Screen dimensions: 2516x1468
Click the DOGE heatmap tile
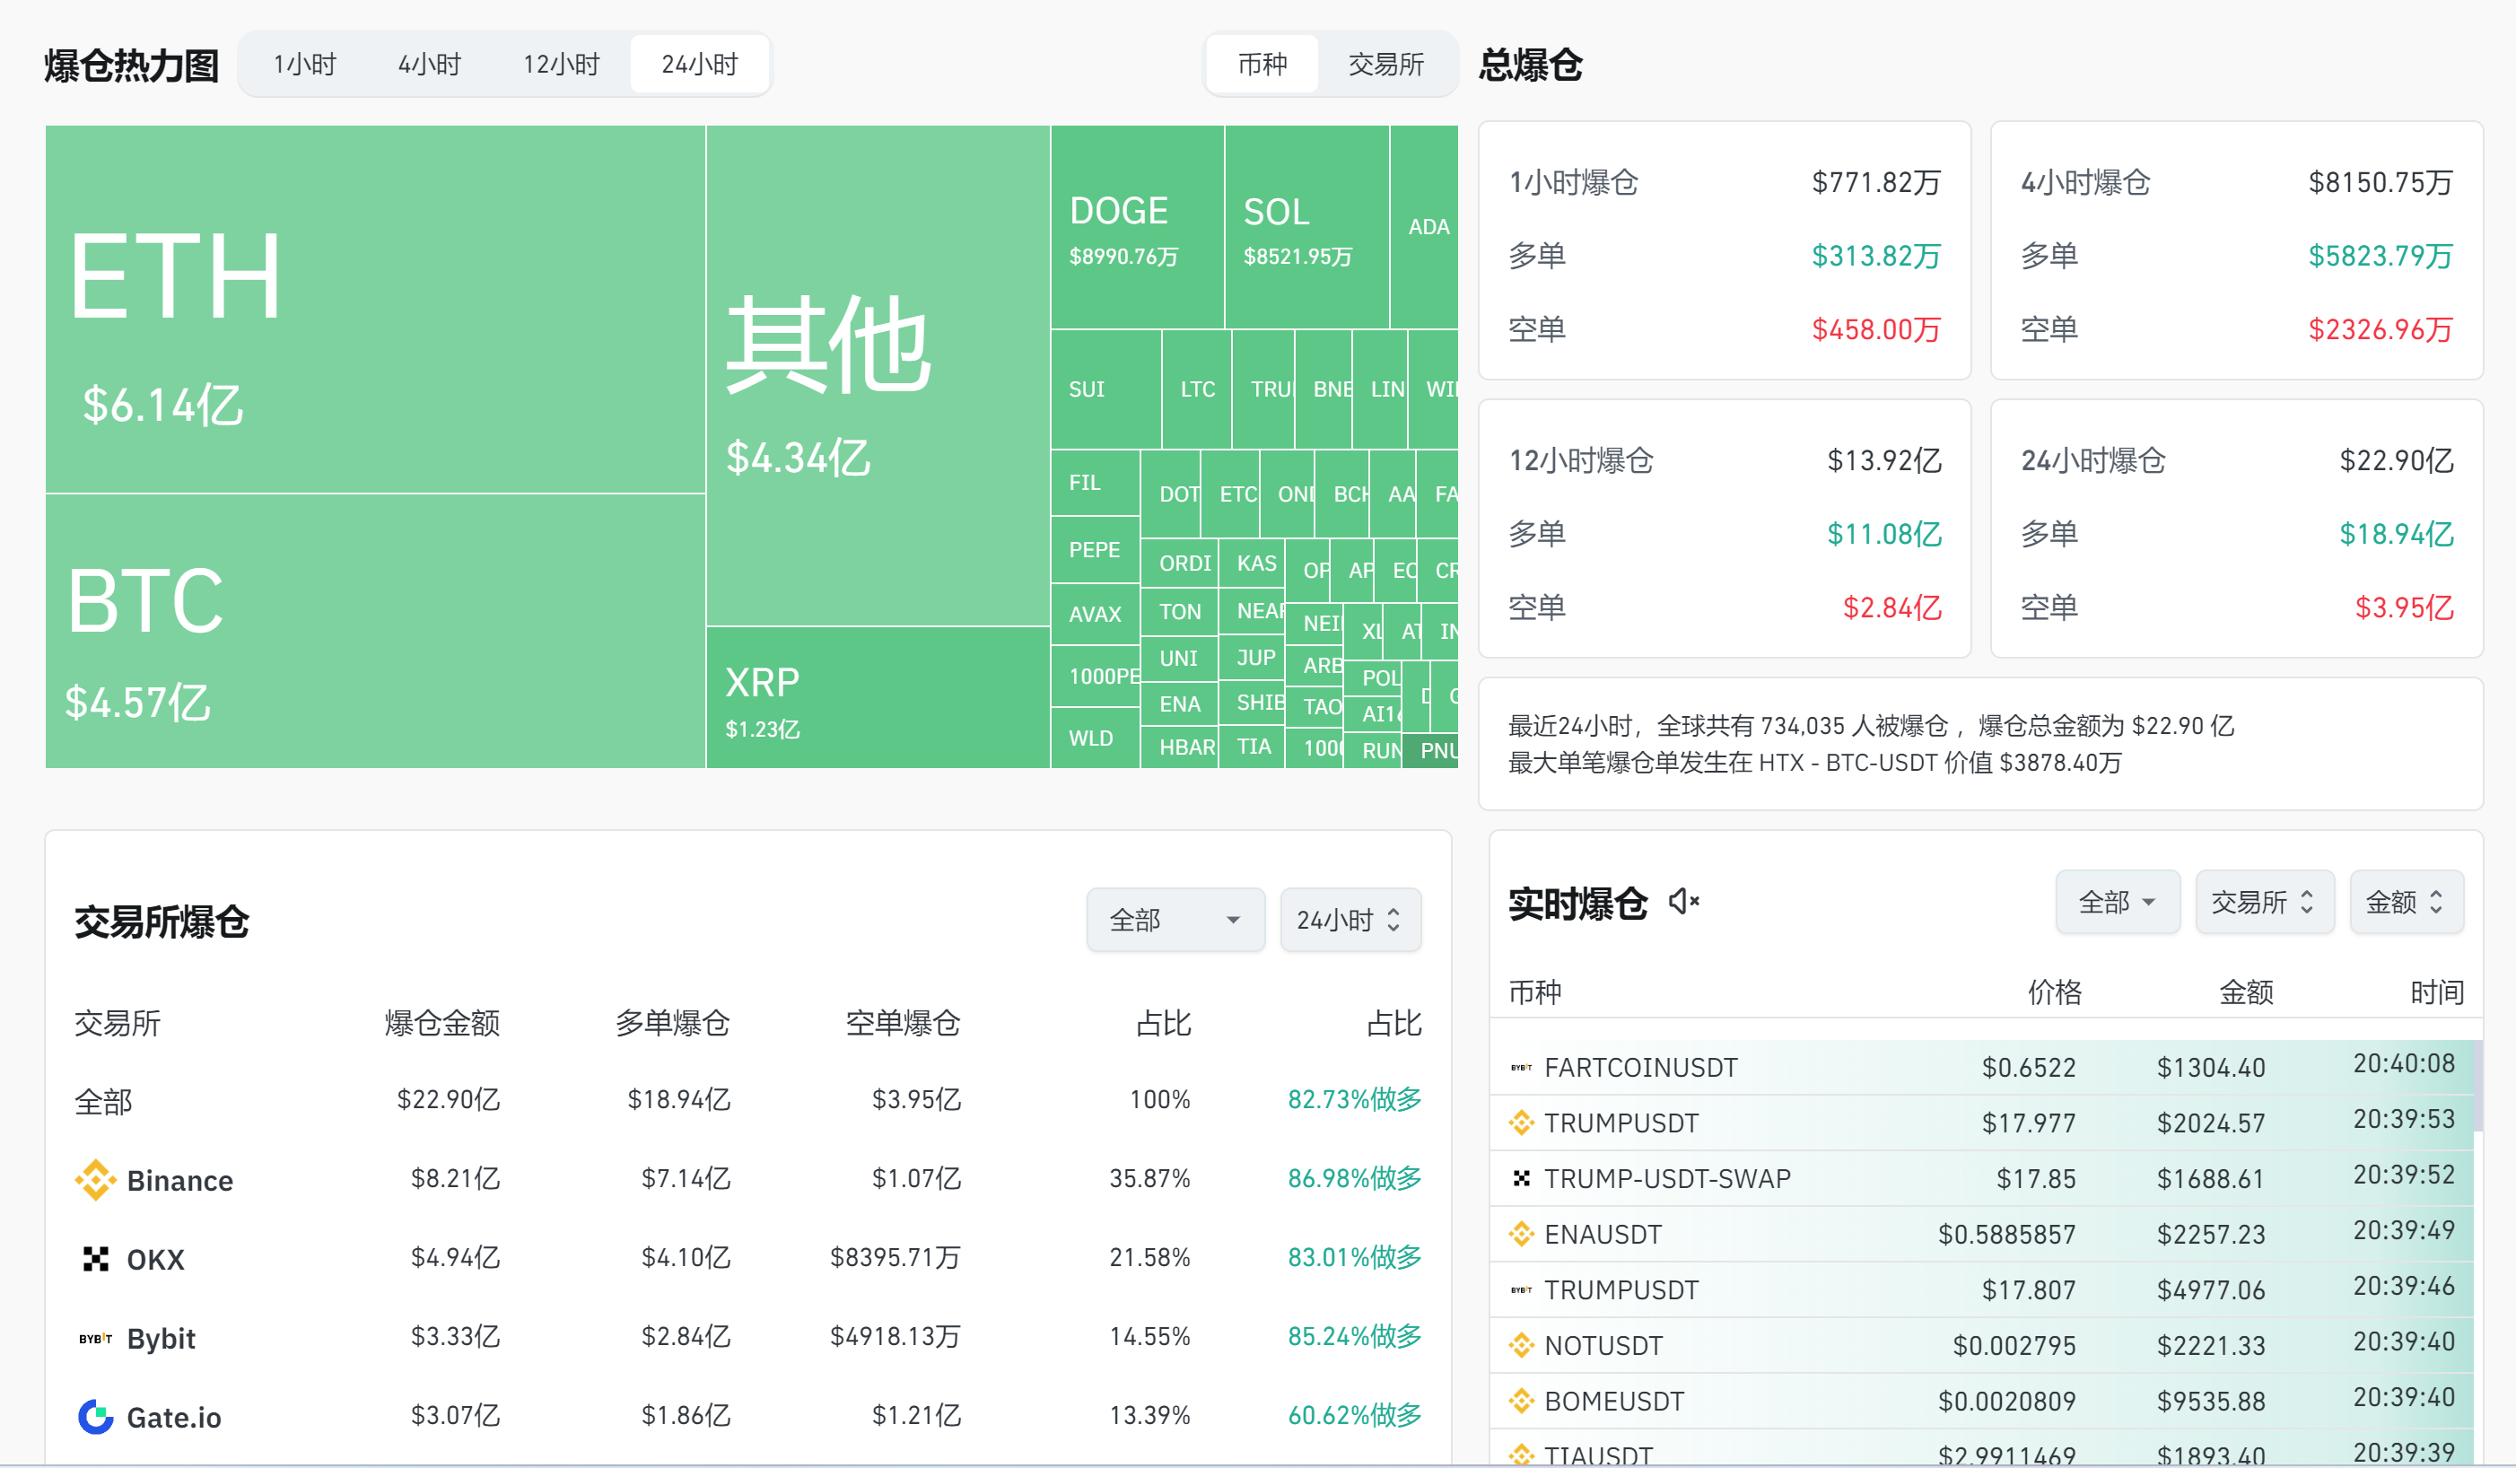[1137, 227]
